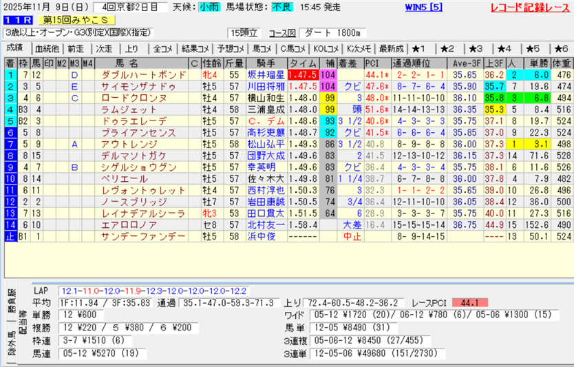574x367 pixels.
Task: Open the KOLコメ tab
Action: point(328,49)
